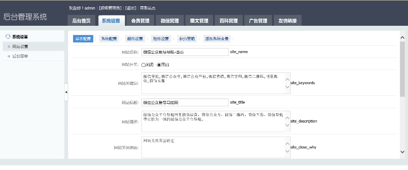The image size is (408, 170).
Task: Open the 广告管理 tab
Action: [258, 20]
